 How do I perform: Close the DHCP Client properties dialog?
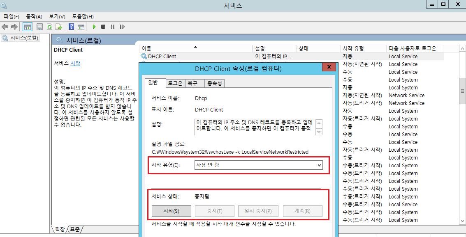tap(329, 67)
